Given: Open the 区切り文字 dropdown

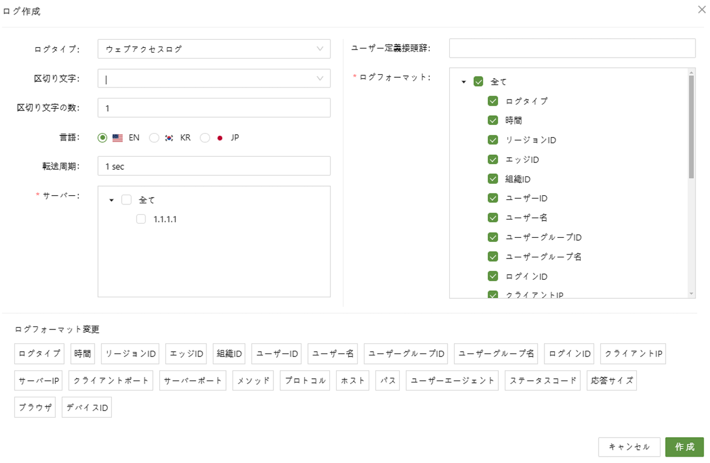Looking at the screenshot, I should pos(213,78).
